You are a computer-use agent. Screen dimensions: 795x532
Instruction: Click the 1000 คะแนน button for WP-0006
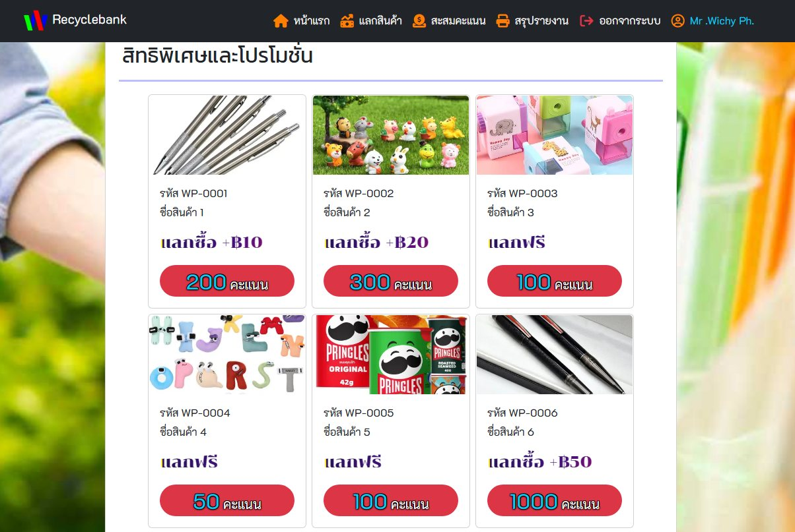coord(555,500)
